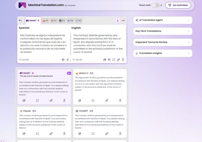Switch to the swirl icon 9.4 tab
The width and height of the screenshot is (202, 142).
click(79, 20)
